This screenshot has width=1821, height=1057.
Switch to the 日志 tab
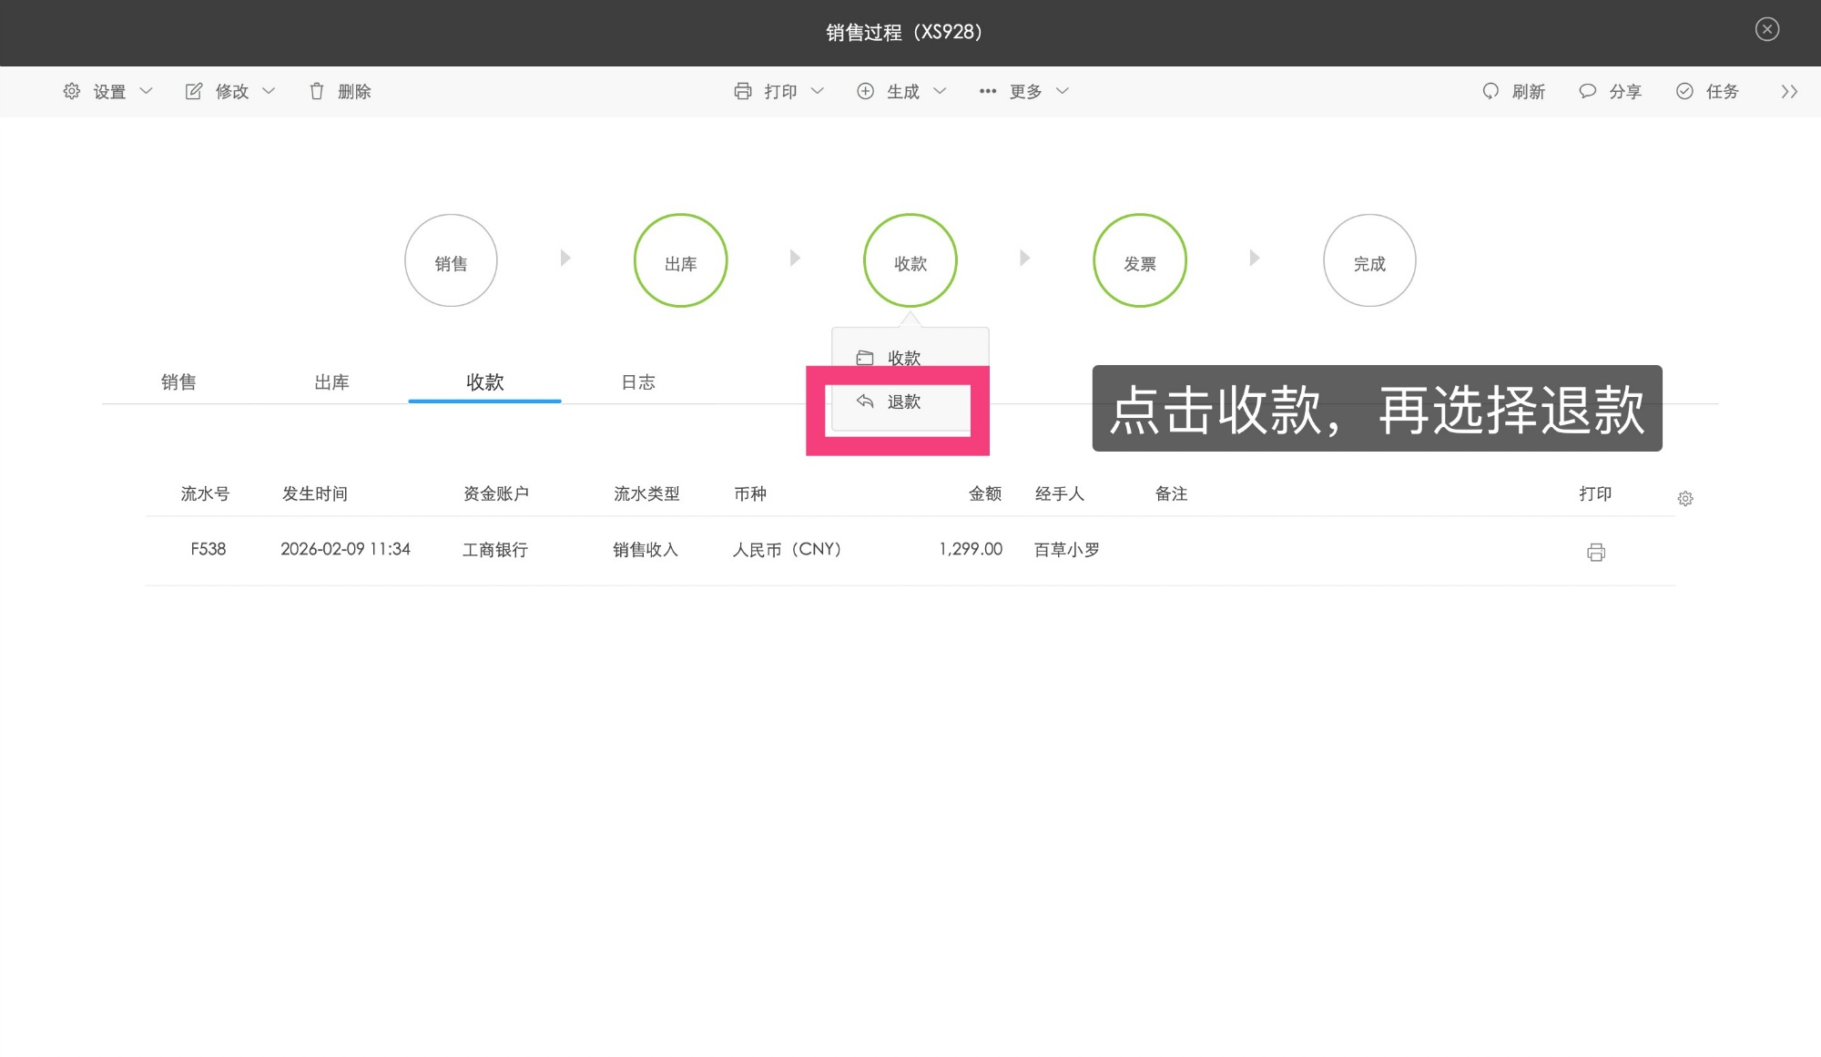(637, 382)
